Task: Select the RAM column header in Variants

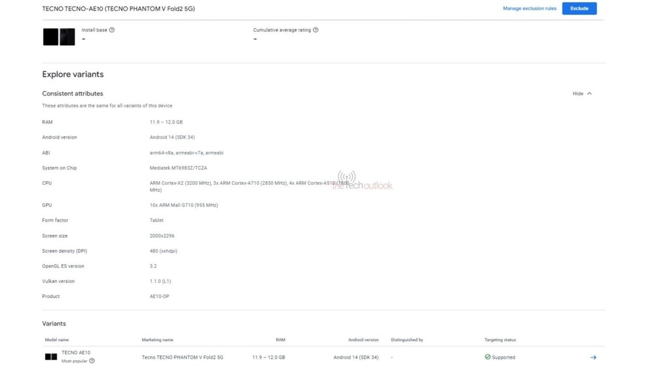Action: pos(281,340)
